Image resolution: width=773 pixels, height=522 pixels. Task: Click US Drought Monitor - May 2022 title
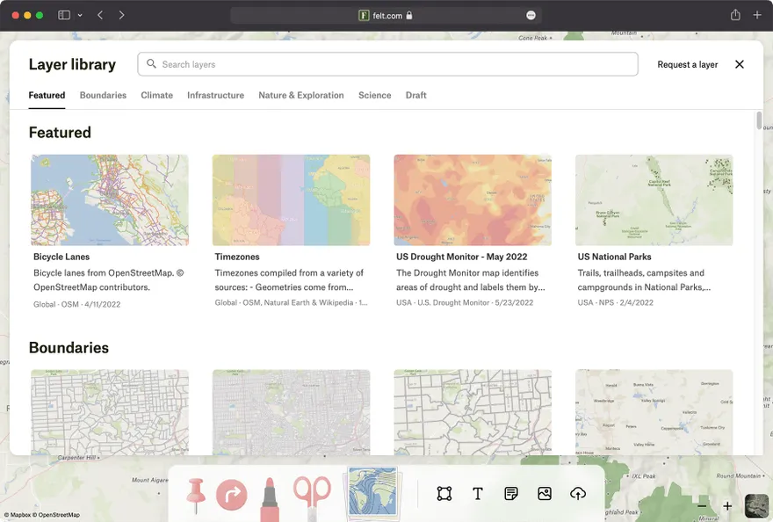coord(462,257)
